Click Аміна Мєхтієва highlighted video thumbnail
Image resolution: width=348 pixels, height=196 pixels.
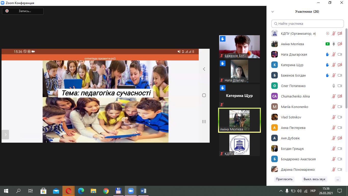239,120
